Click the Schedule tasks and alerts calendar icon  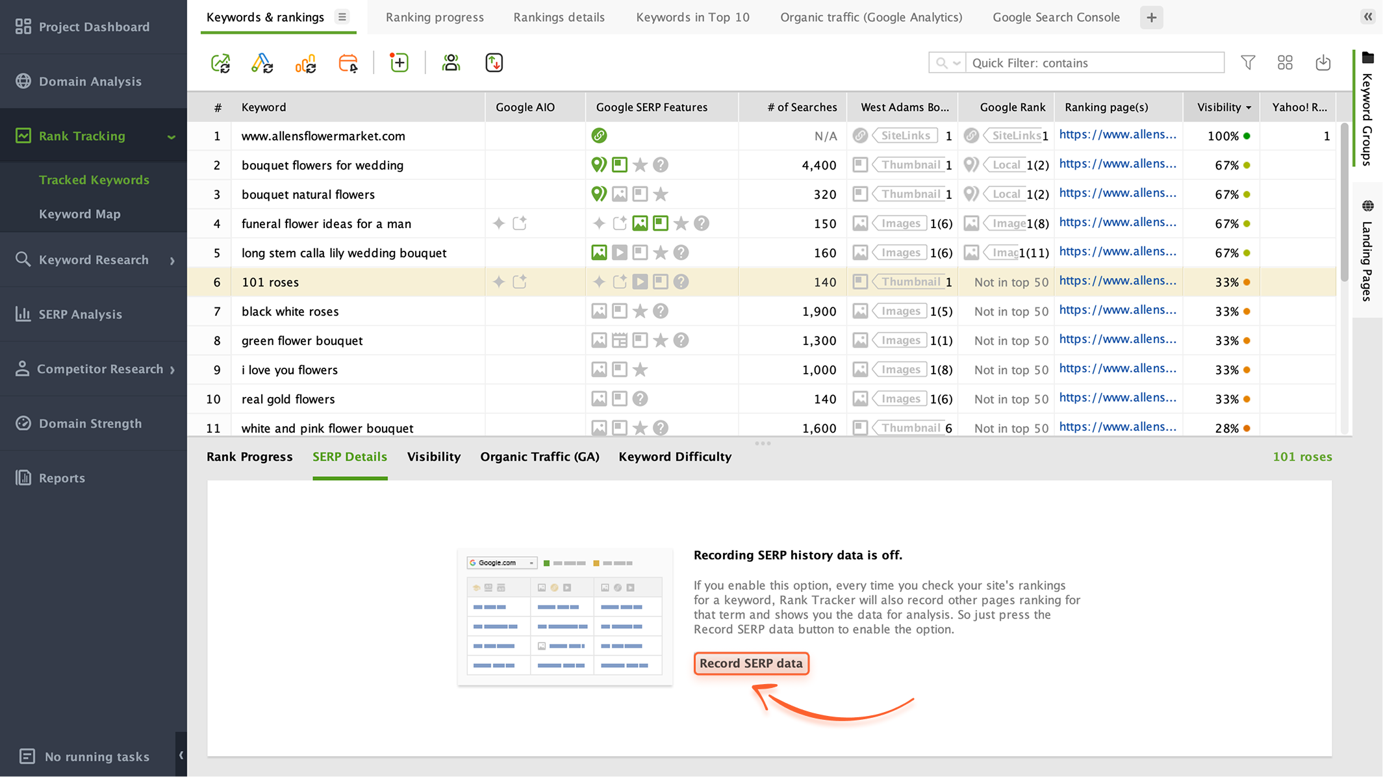[348, 63]
